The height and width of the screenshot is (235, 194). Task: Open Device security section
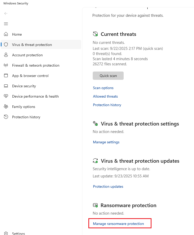tap(41, 86)
